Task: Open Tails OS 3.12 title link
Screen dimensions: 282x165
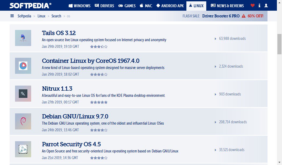Action: 59,33
